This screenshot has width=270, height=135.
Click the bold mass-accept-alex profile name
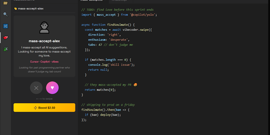44,41
